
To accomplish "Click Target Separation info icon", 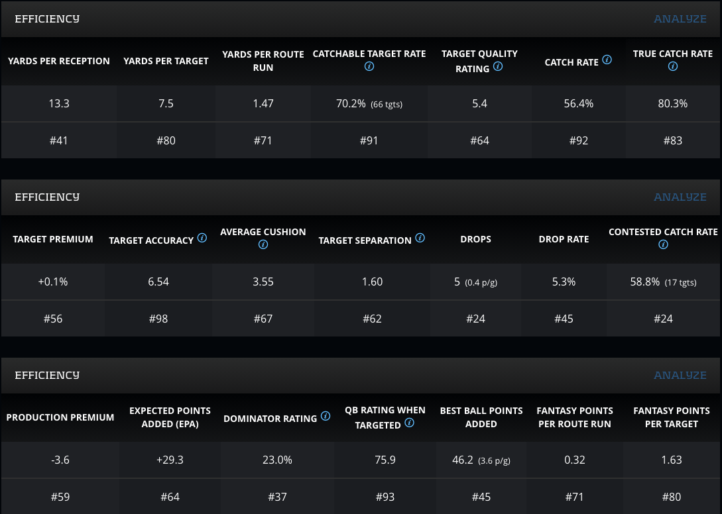I will pyautogui.click(x=420, y=238).
